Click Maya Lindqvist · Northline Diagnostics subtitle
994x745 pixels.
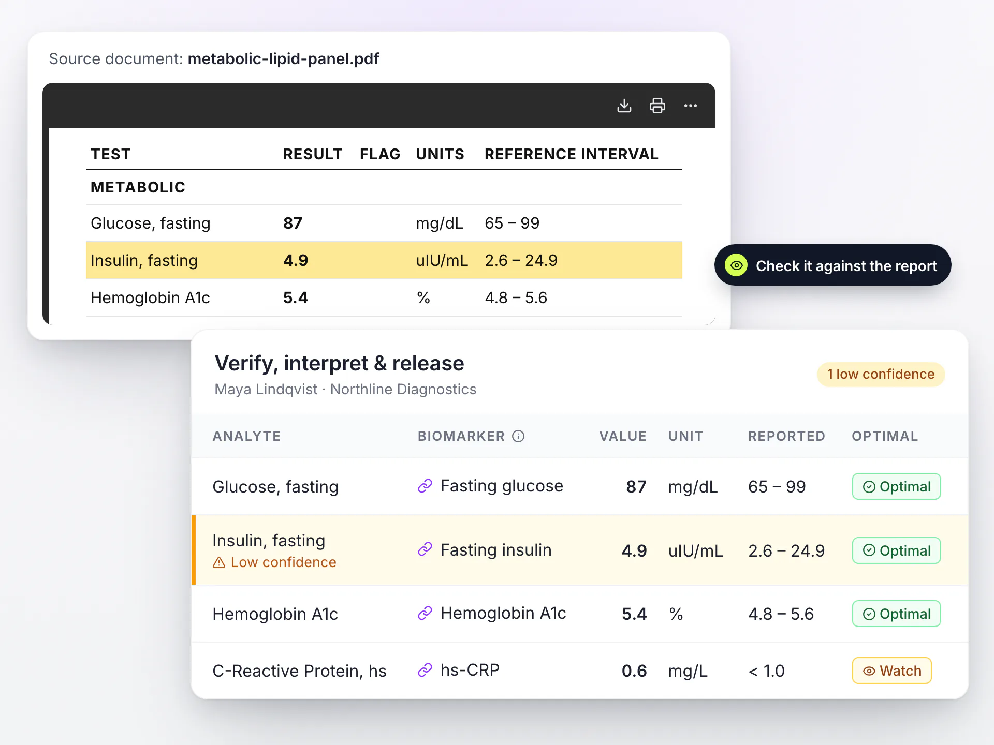point(345,389)
